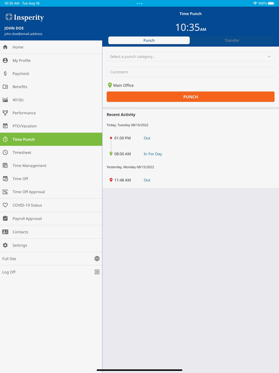Click the Timesheet clock icon

point(5,153)
